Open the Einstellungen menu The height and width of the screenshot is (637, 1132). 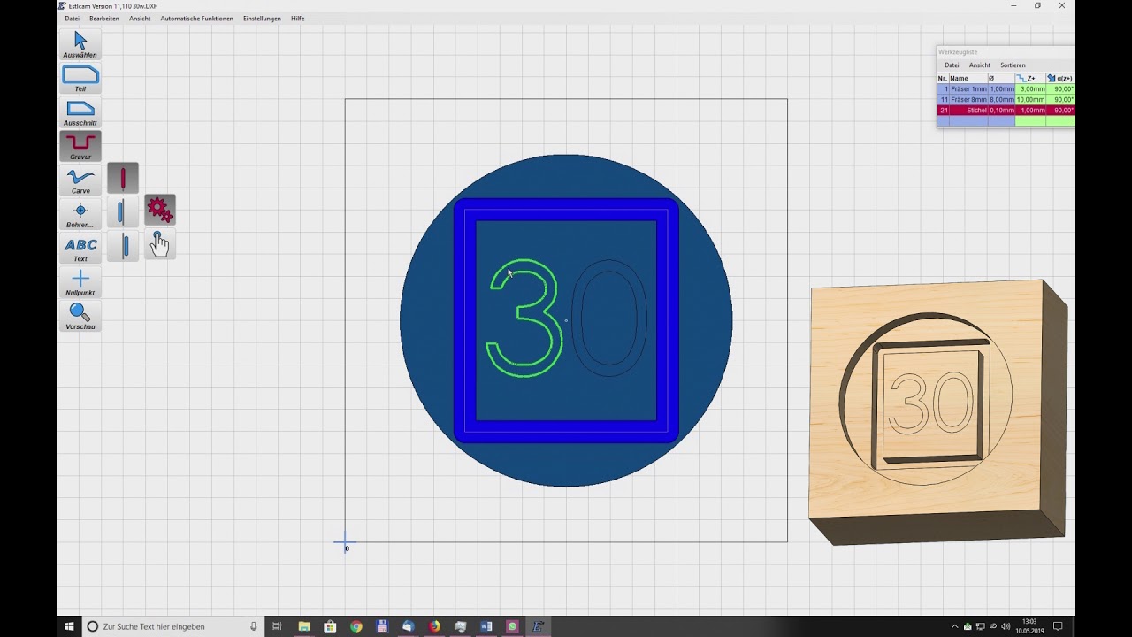pos(262,19)
